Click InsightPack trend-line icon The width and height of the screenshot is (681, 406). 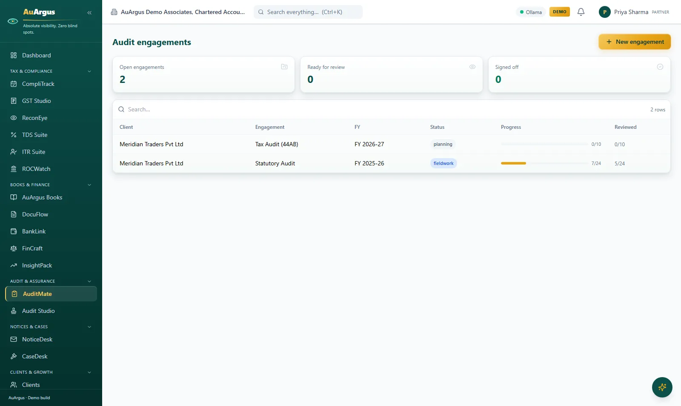pyautogui.click(x=14, y=265)
